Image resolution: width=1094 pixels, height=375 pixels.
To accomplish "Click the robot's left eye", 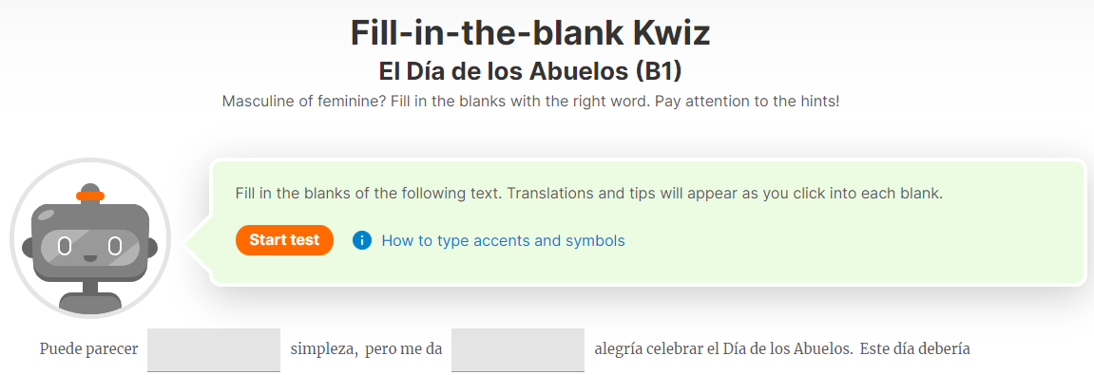I will 65,245.
